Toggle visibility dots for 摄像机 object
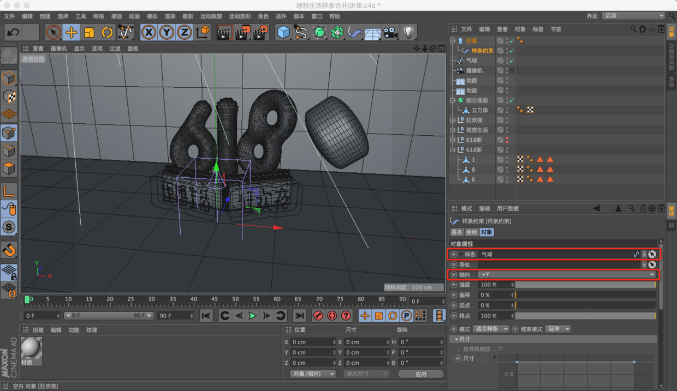The height and width of the screenshot is (391, 677). point(507,70)
